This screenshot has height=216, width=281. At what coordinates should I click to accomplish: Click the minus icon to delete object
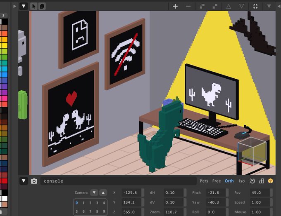pyautogui.click(x=188, y=6)
